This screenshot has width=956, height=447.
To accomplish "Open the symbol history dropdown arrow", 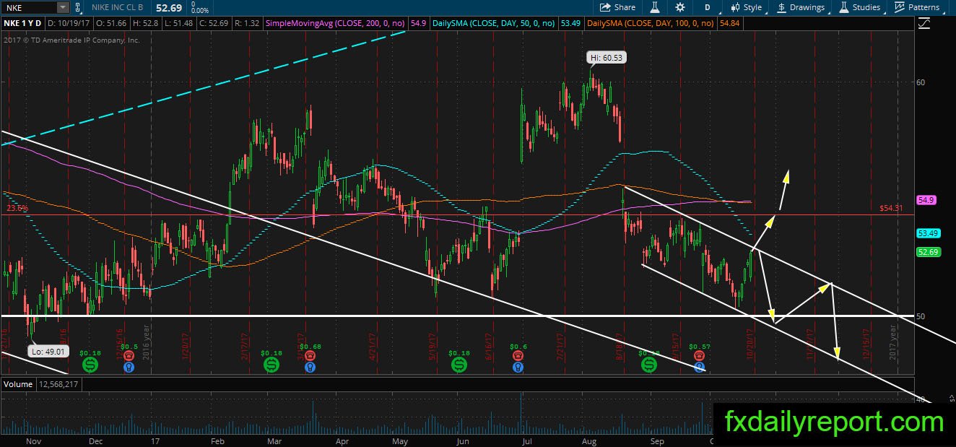I will click(x=63, y=7).
